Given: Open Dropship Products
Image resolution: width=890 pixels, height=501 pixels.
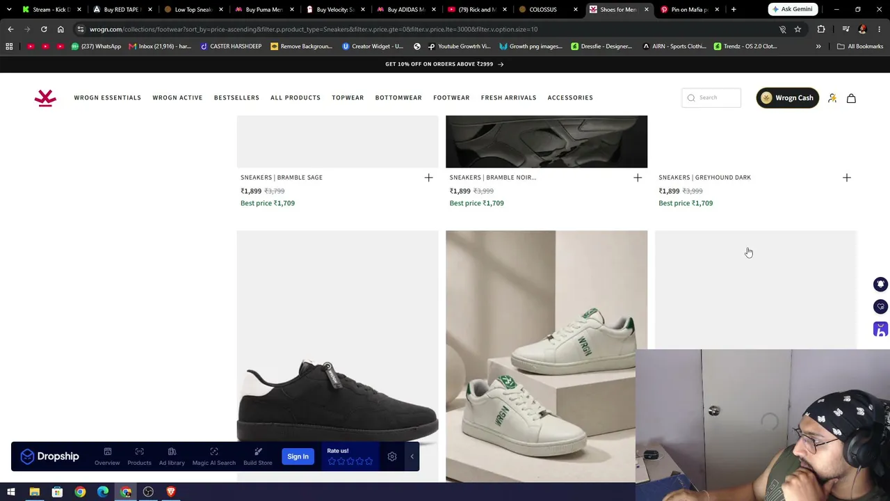Looking at the screenshot, I should [x=139, y=456].
